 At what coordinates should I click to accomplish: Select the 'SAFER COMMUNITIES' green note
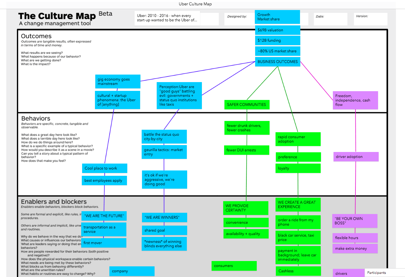(x=247, y=105)
